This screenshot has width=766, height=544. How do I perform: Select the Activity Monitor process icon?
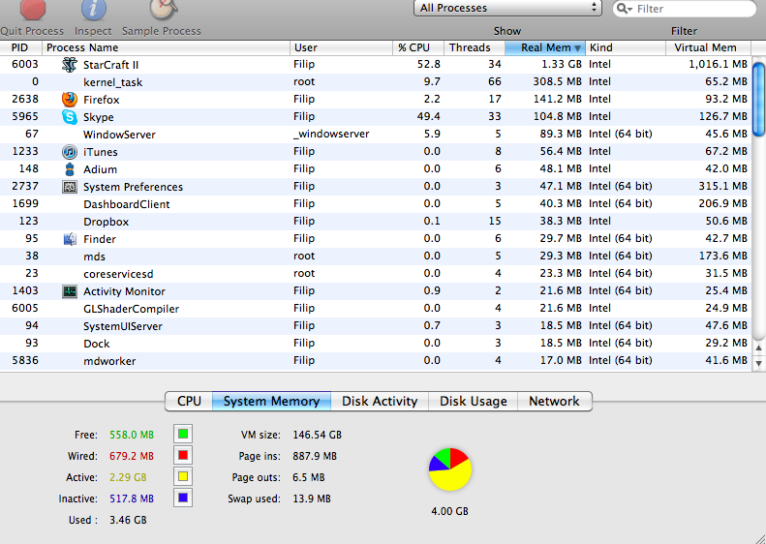click(x=70, y=291)
